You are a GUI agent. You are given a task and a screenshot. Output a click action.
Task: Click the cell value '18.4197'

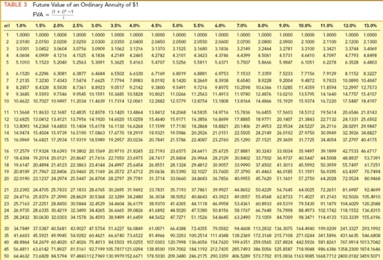(x=369, y=101)
